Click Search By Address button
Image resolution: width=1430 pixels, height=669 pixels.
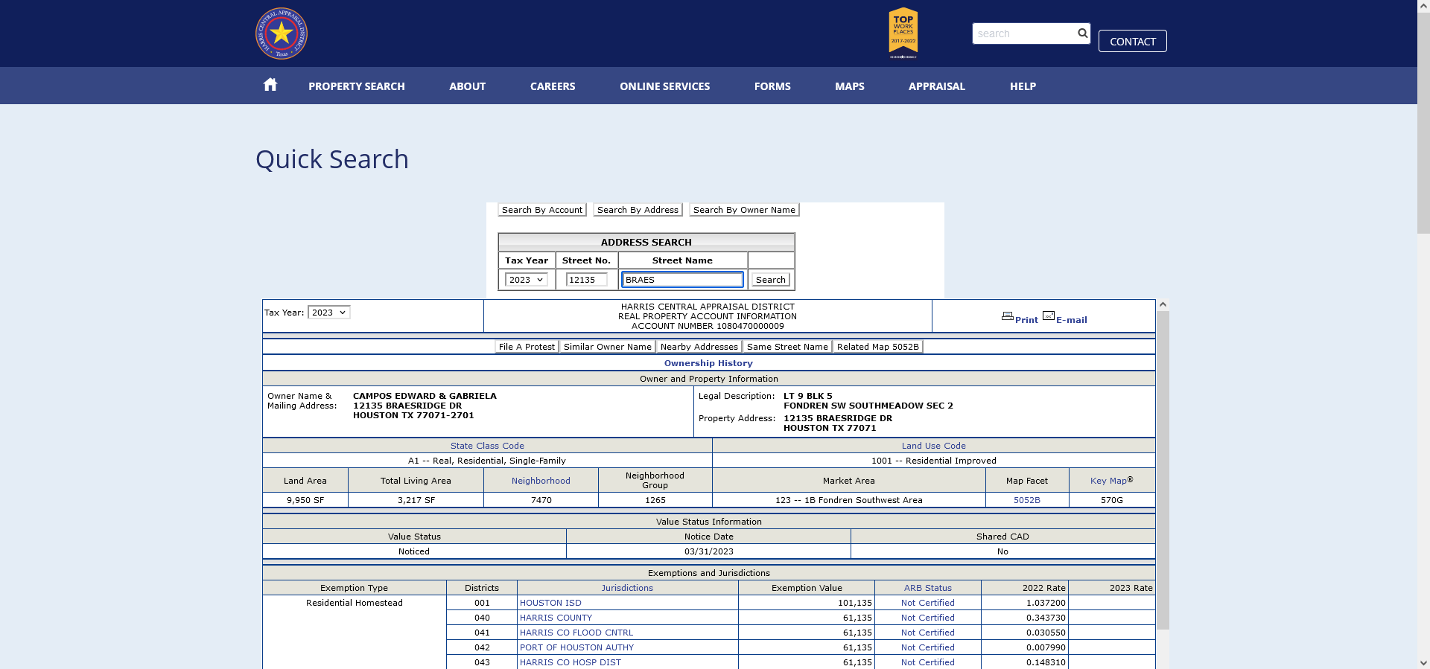[638, 210]
